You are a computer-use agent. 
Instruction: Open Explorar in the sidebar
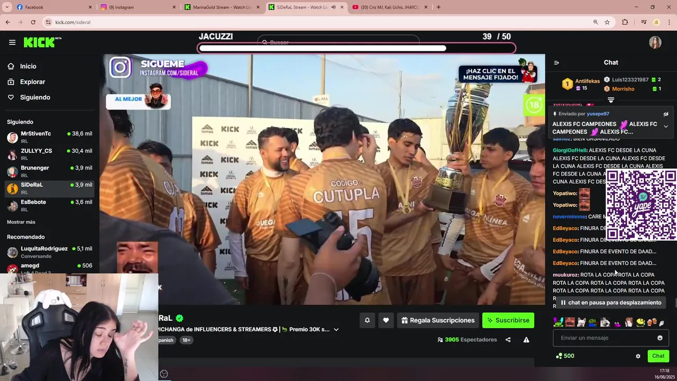coord(32,82)
